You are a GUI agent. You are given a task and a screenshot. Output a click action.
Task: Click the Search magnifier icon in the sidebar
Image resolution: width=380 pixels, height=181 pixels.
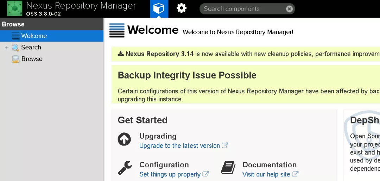tap(15, 48)
